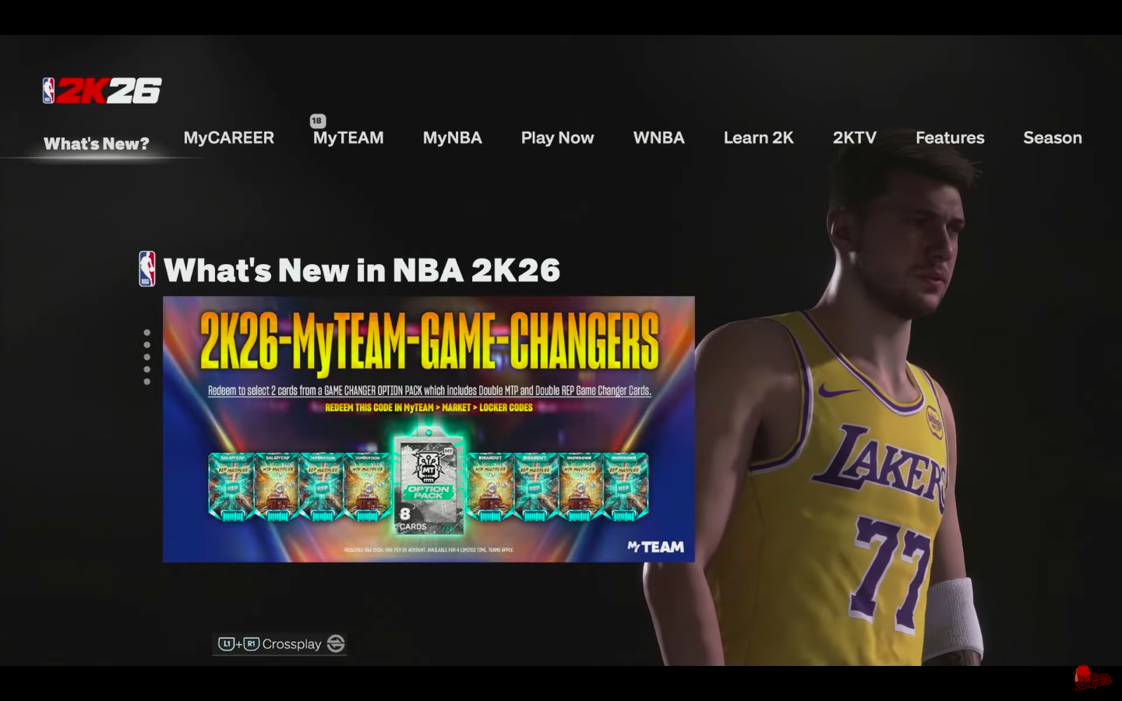Click the Salary Cap REP Multiplier card

pyautogui.click(x=232, y=487)
